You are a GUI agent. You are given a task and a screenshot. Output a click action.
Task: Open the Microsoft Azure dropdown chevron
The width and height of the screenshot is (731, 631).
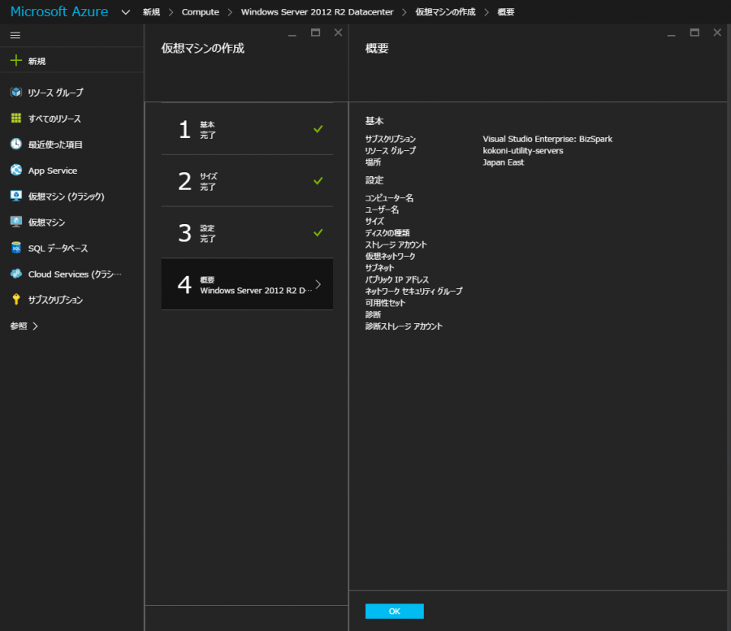125,12
